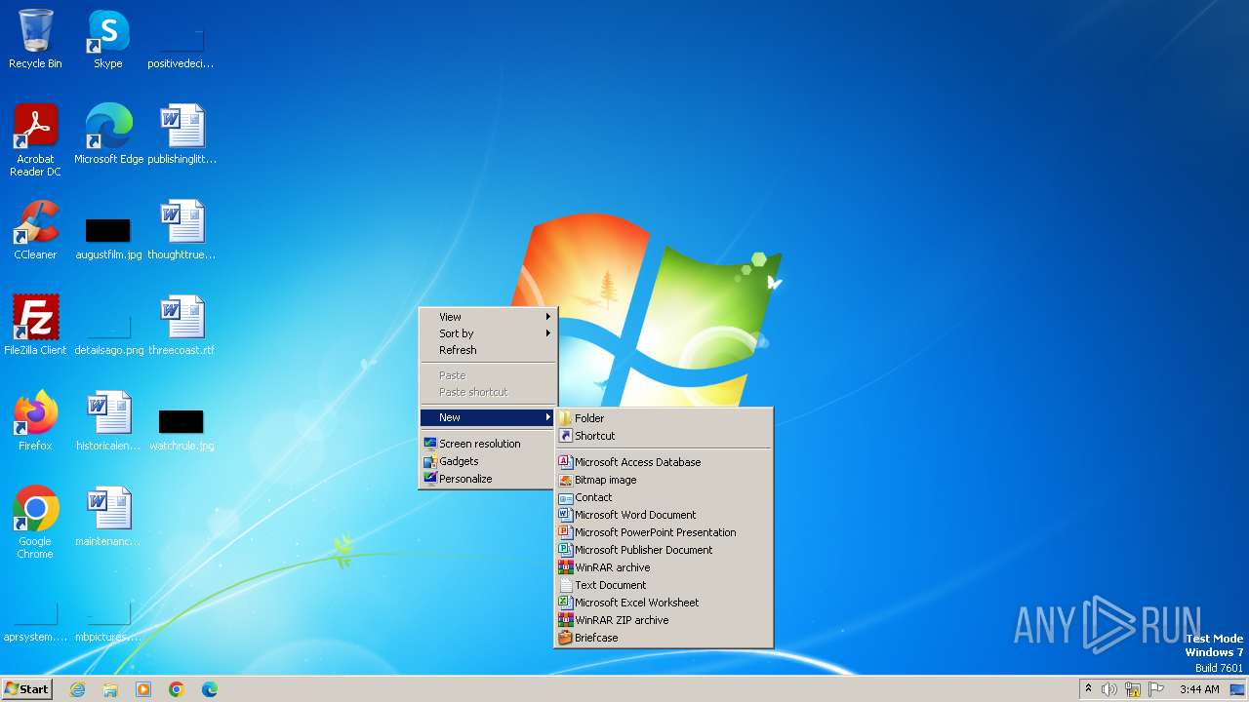Choose Personalize in the context menu
The width and height of the screenshot is (1249, 702).
pos(488,479)
